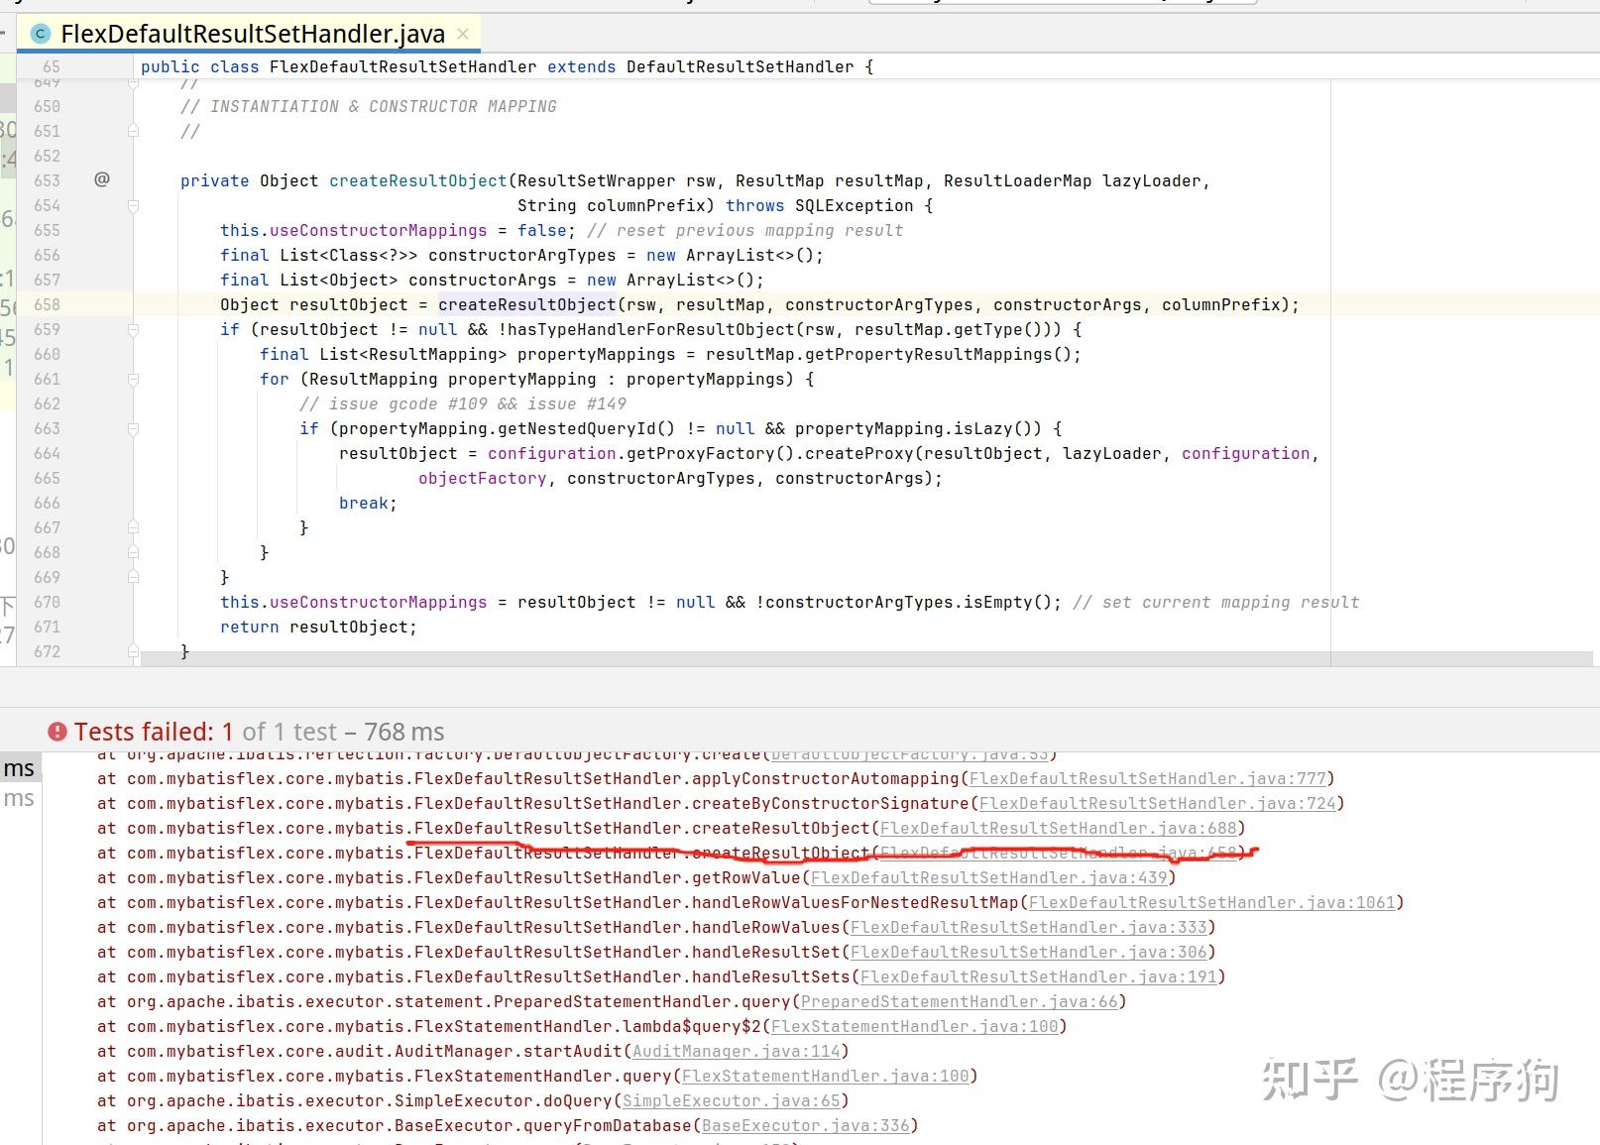Close the FlexDefaultResultSetHandler.java tab
Viewport: 1600px width, 1145px height.
[462, 34]
